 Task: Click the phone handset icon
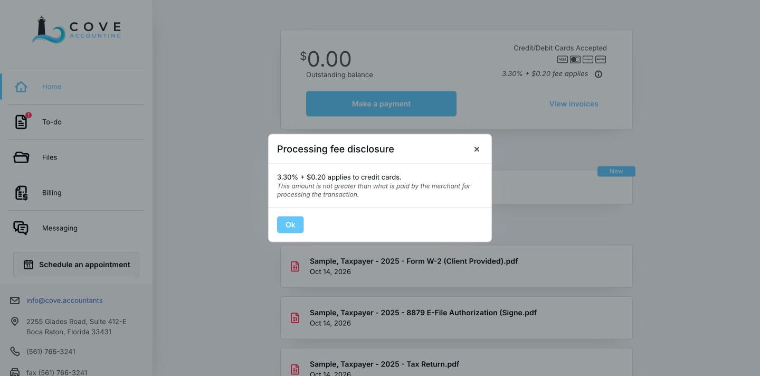15,352
